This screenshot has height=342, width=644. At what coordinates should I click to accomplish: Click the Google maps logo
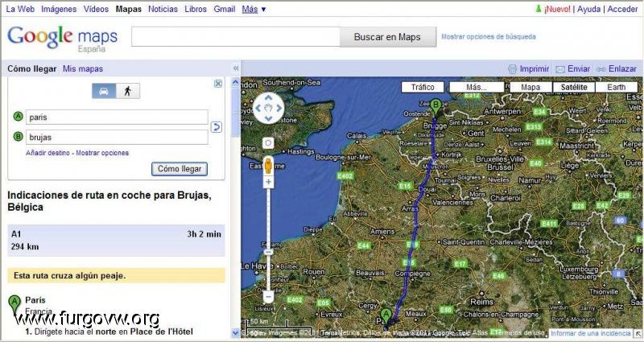pyautogui.click(x=63, y=39)
